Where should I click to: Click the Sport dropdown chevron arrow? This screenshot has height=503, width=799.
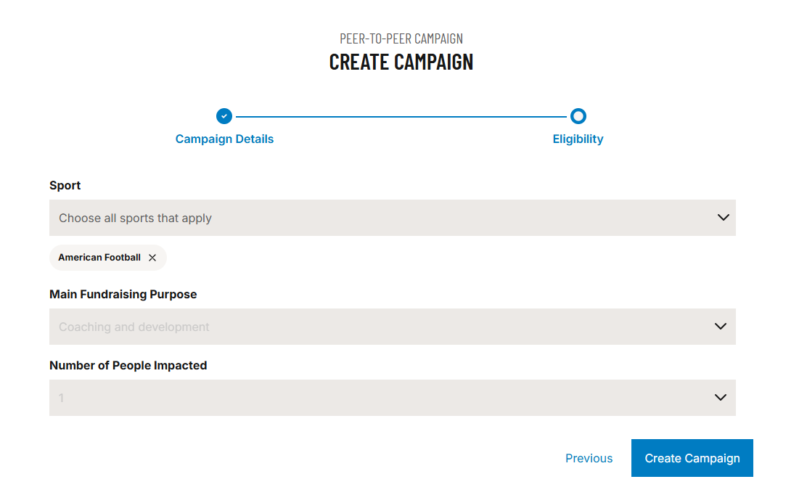click(x=723, y=218)
